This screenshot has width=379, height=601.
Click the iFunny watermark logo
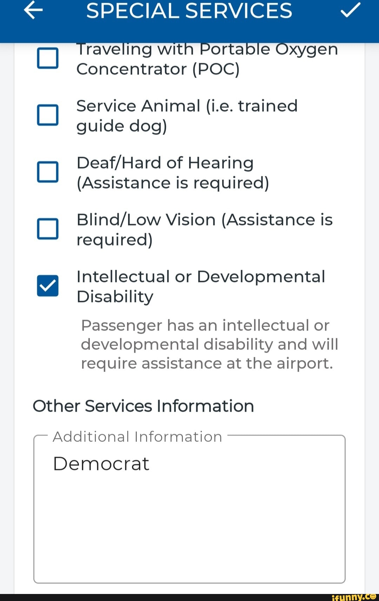pos(354,597)
